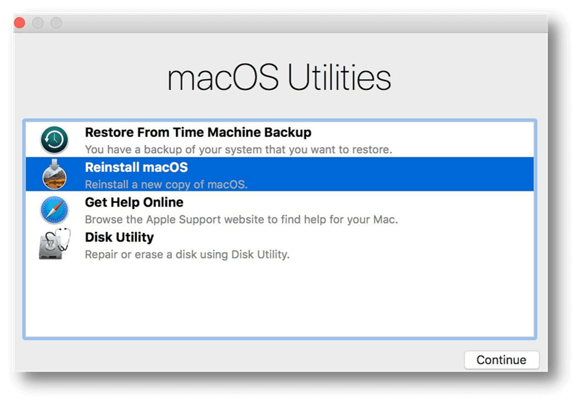This screenshot has width=580, height=404.
Task: Click the Reinstall macOS installer icon
Action: point(54,175)
